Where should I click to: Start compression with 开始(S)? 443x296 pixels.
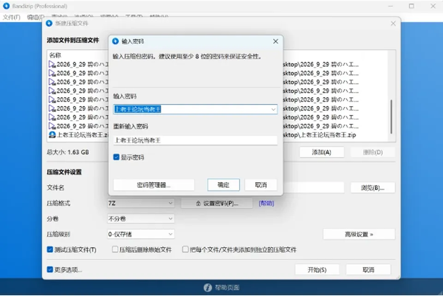317,270
